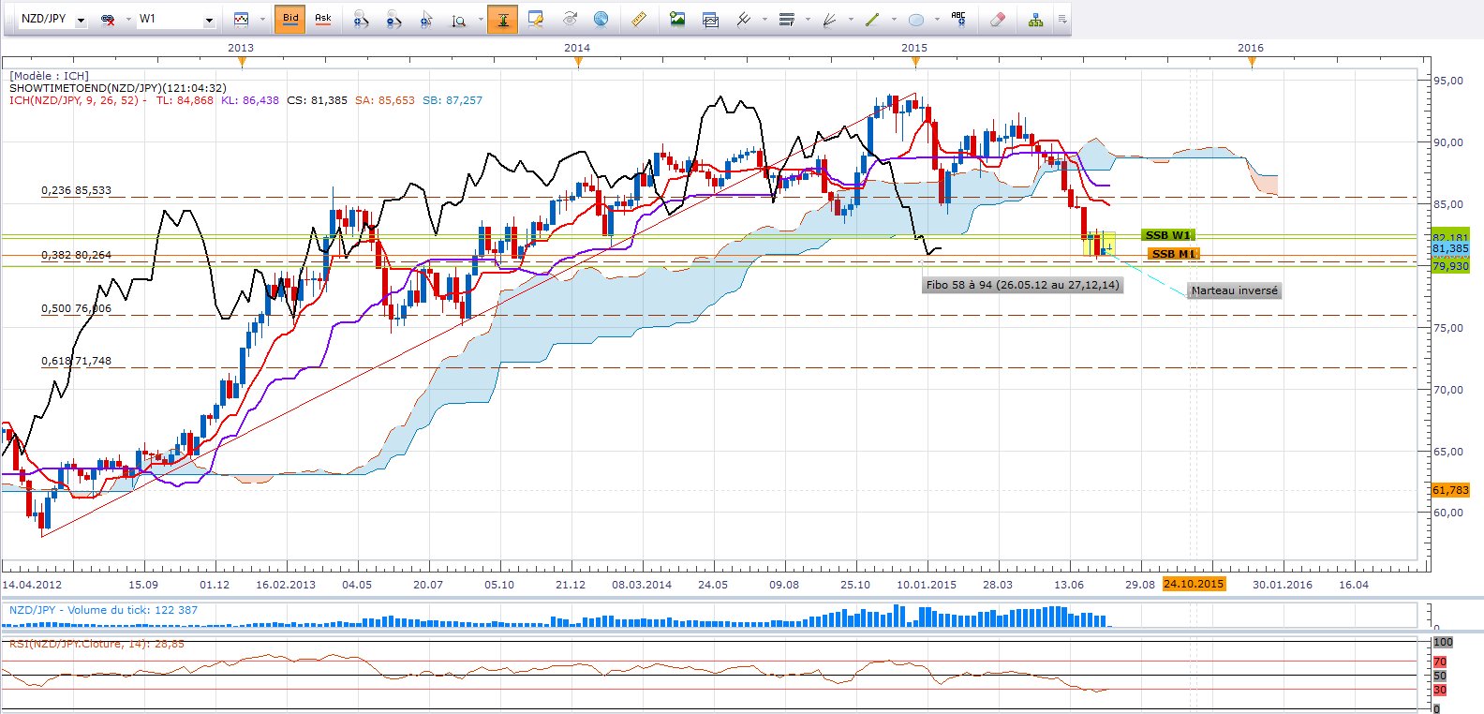Click the chart settings wrench icon
The image size is (1484, 714).
(x=536, y=19)
